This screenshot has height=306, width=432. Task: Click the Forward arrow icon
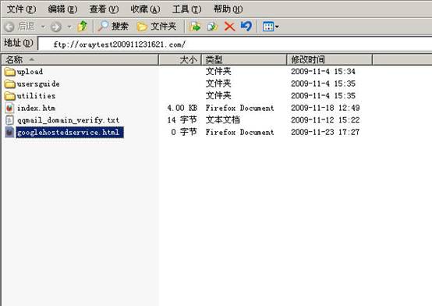pos(56,27)
